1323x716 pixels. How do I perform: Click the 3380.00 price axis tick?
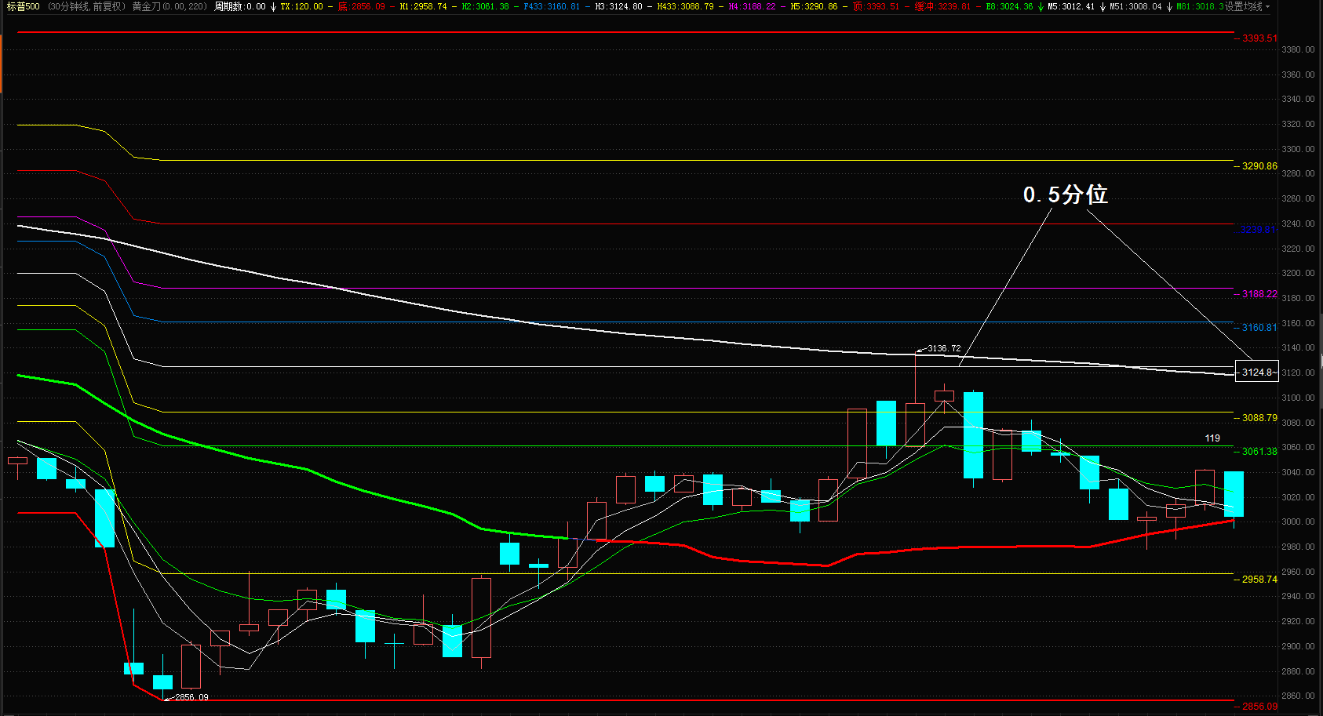point(1298,49)
